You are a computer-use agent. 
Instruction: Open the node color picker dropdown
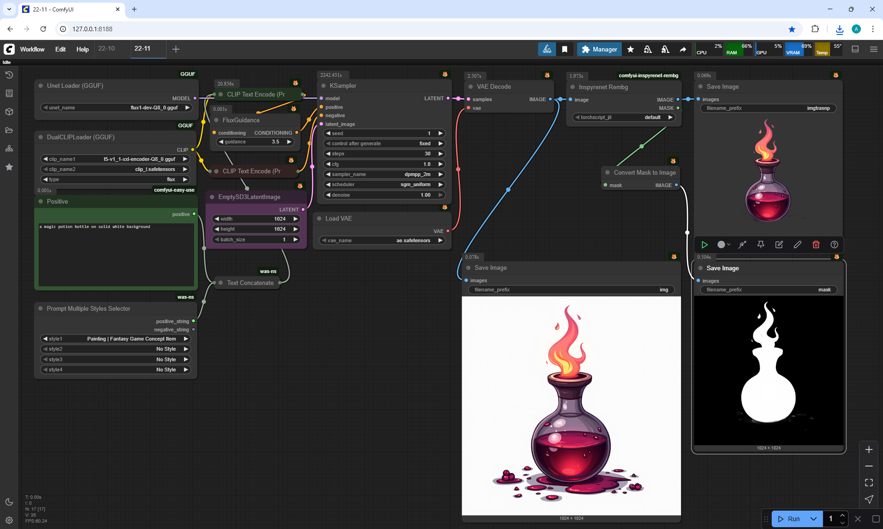click(723, 245)
